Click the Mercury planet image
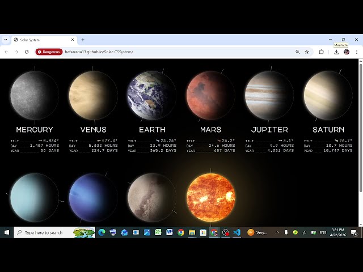363x272 pixels. point(35,95)
